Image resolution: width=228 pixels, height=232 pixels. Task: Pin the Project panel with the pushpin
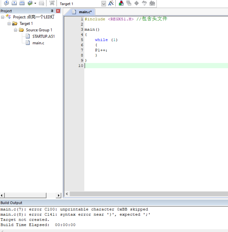tap(52, 11)
